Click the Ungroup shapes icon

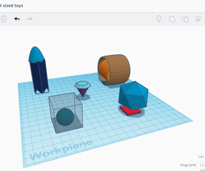click(x=185, y=19)
